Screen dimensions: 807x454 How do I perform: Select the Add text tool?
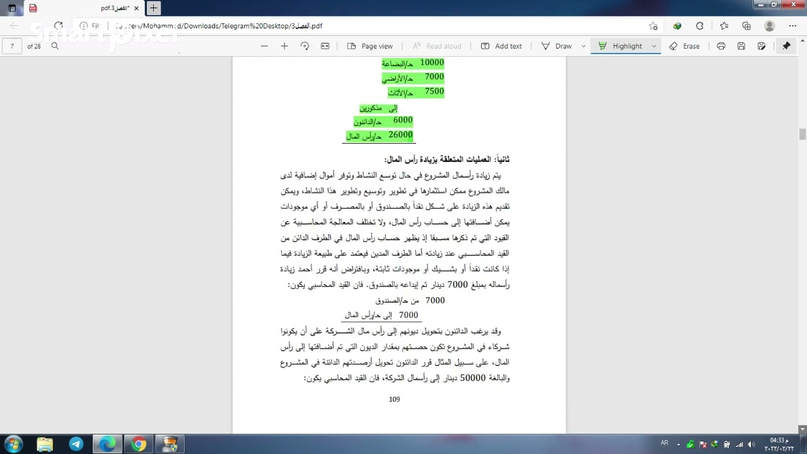[501, 46]
